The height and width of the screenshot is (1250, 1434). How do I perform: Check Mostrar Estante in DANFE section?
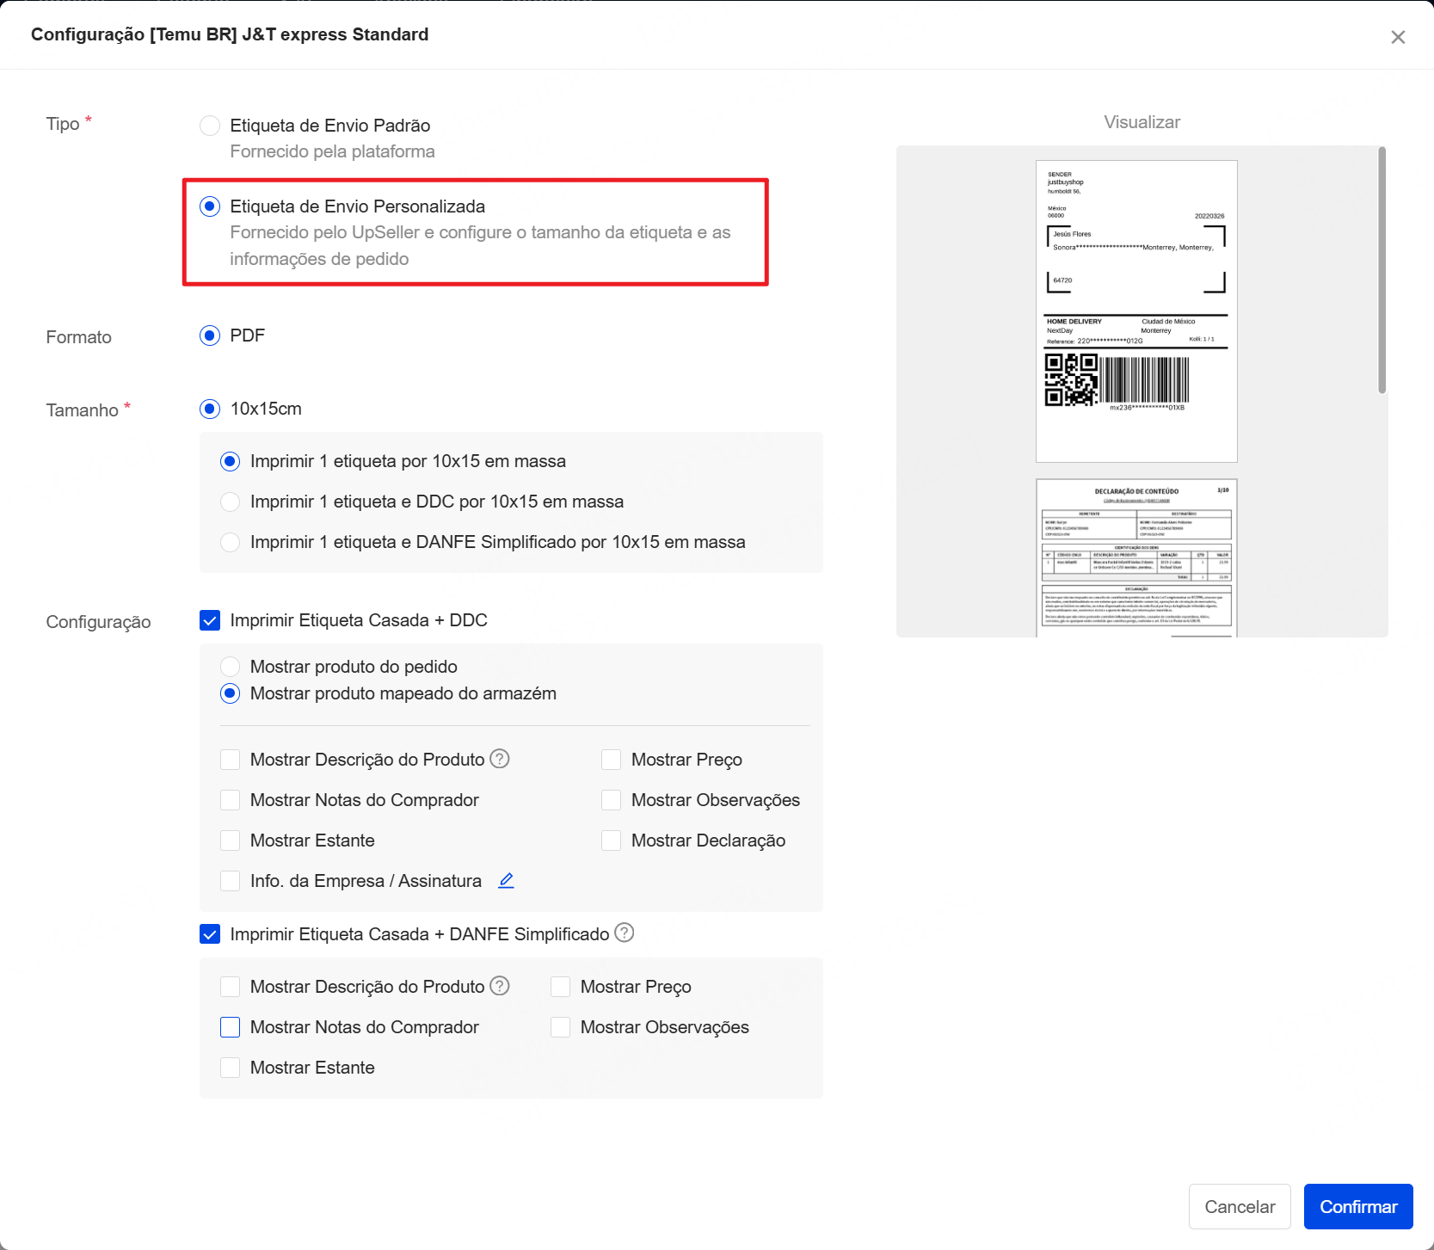(x=231, y=1068)
